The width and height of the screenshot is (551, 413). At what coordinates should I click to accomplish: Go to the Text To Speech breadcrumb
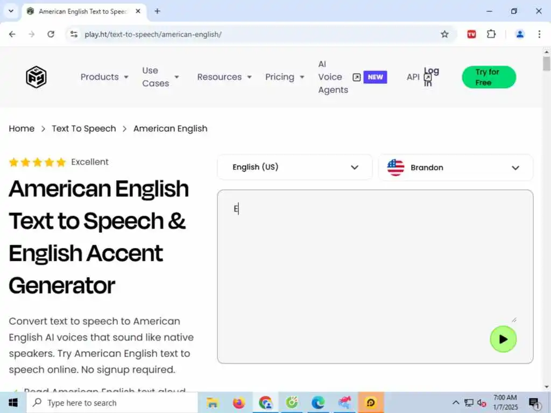click(x=83, y=129)
